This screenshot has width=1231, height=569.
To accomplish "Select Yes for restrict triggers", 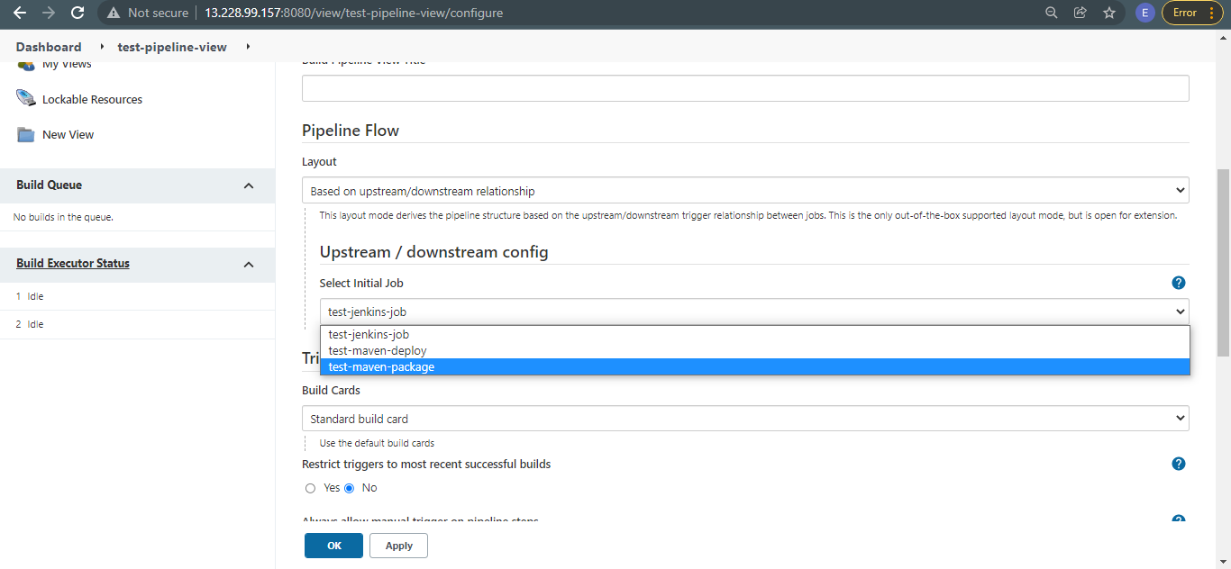I will point(310,488).
